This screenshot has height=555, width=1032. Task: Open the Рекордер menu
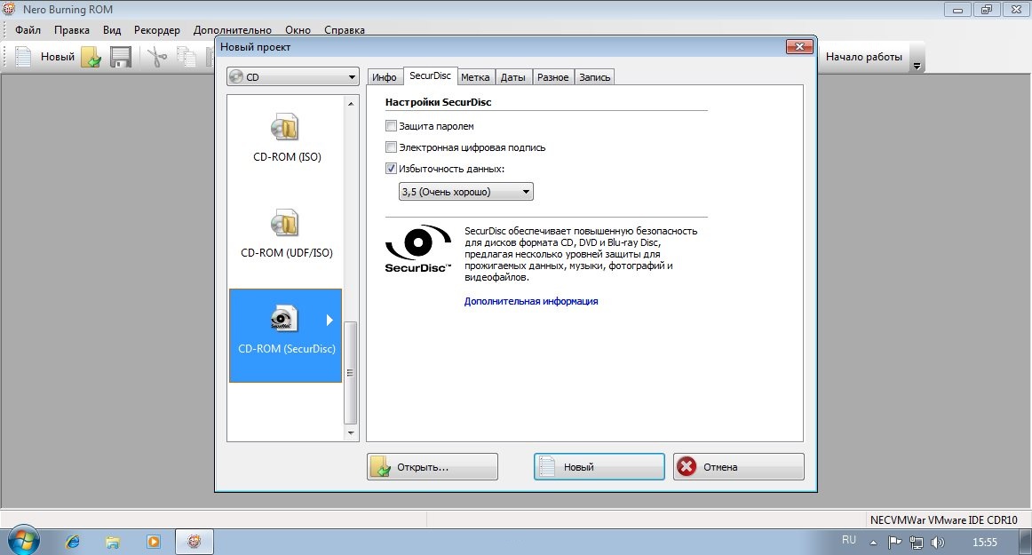(156, 29)
